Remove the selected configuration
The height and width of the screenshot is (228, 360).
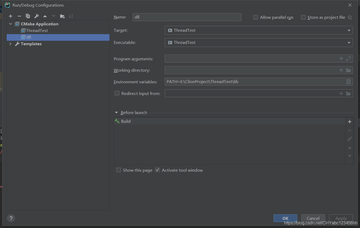pyautogui.click(x=19, y=16)
